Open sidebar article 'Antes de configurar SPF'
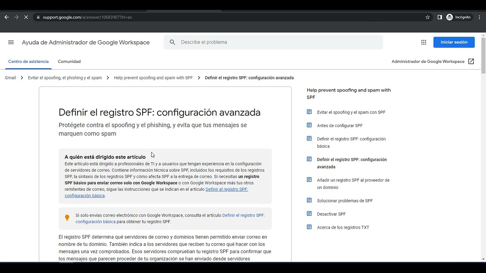This screenshot has width=486, height=273. coord(340,126)
